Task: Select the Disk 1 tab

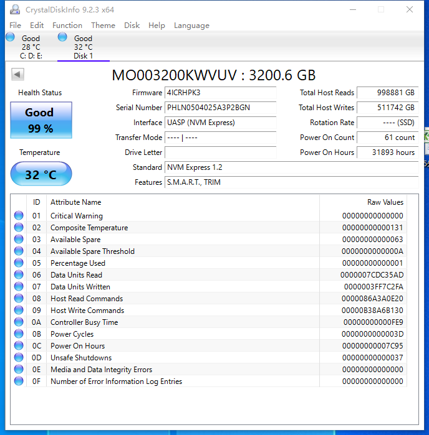Action: tap(83, 47)
